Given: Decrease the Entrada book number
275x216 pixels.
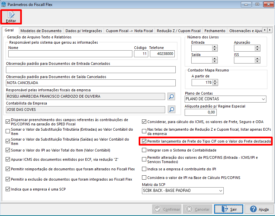Looking at the screenshot, I should [215, 50].
